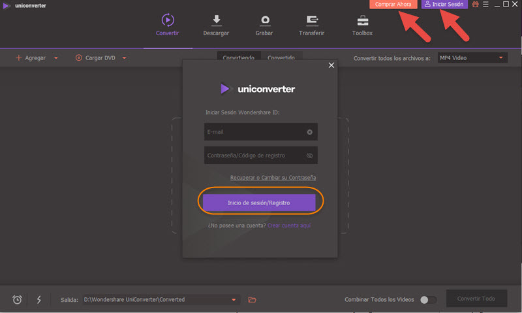Focus the E-mail input field
Image resolution: width=522 pixels, height=313 pixels.
(x=260, y=132)
